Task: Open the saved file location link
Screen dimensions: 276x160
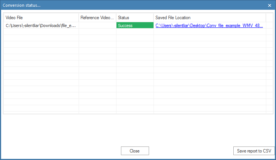Action: (209, 26)
